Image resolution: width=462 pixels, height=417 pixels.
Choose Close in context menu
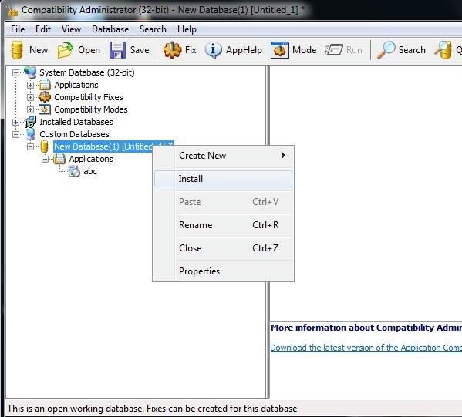pos(223,248)
